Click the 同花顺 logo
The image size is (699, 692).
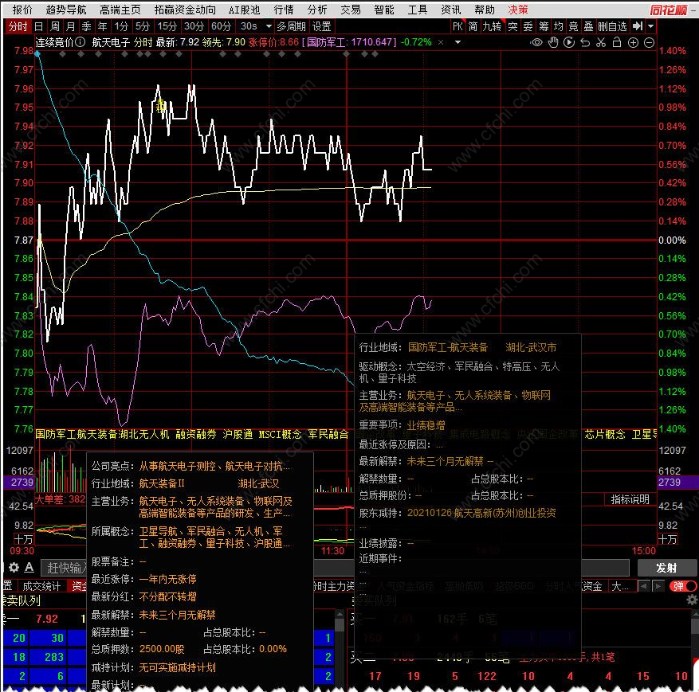[668, 10]
